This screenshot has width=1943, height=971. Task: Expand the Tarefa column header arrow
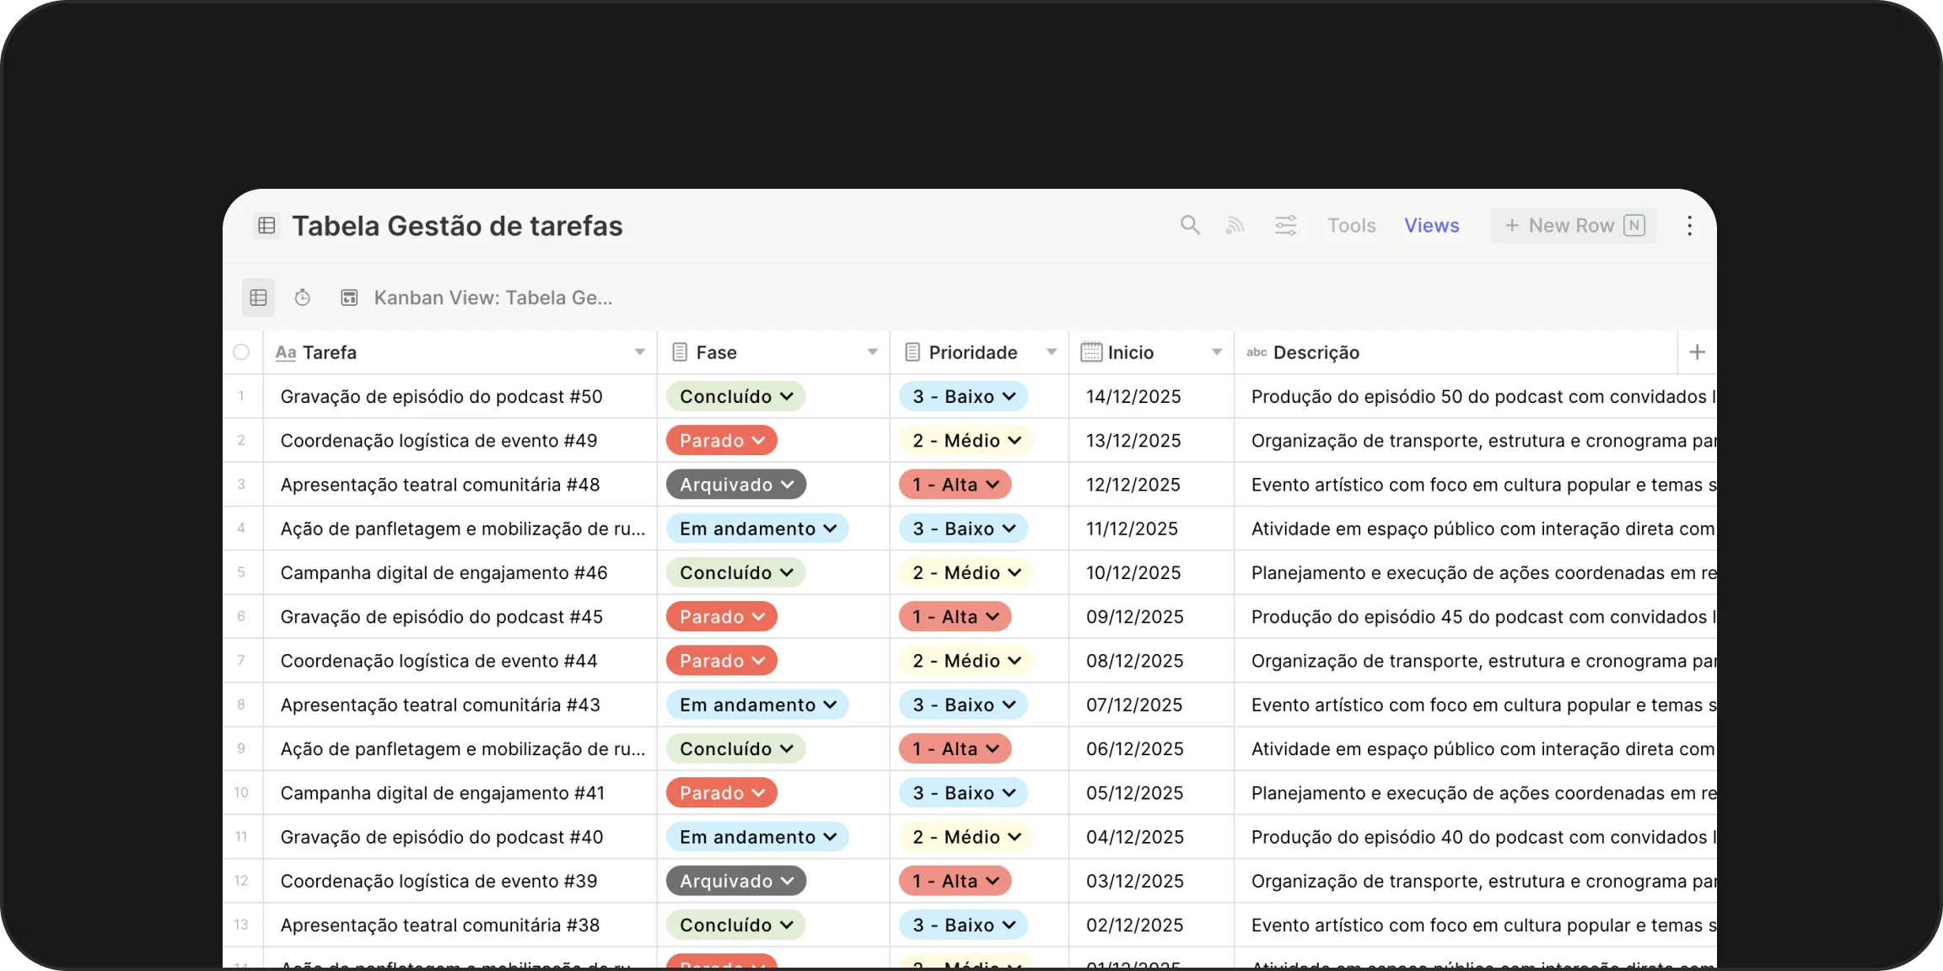[x=639, y=352]
